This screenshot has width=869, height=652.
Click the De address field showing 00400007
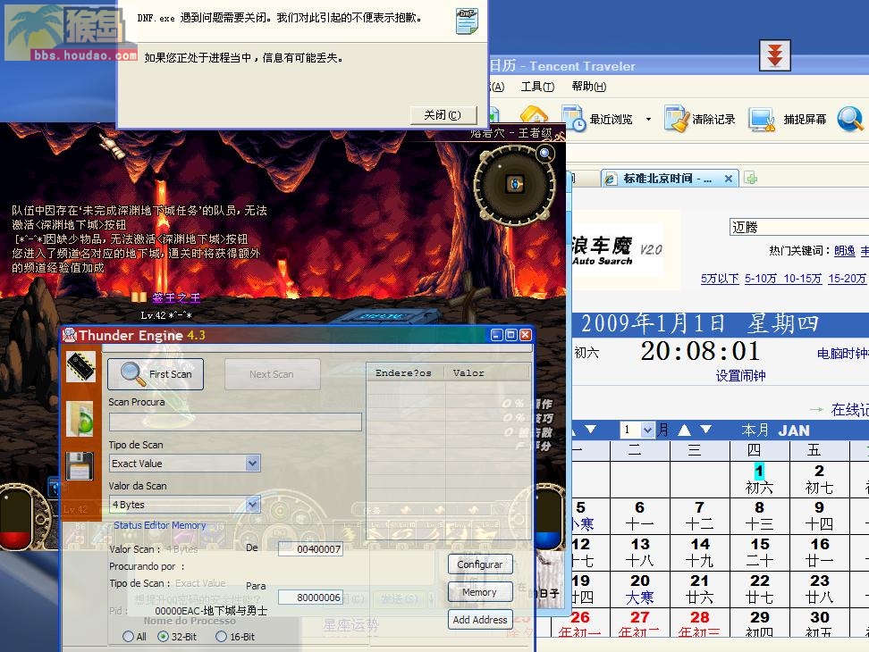(x=310, y=549)
